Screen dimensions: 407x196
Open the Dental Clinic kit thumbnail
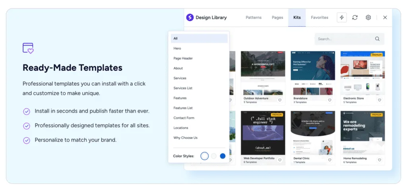pos(313,133)
